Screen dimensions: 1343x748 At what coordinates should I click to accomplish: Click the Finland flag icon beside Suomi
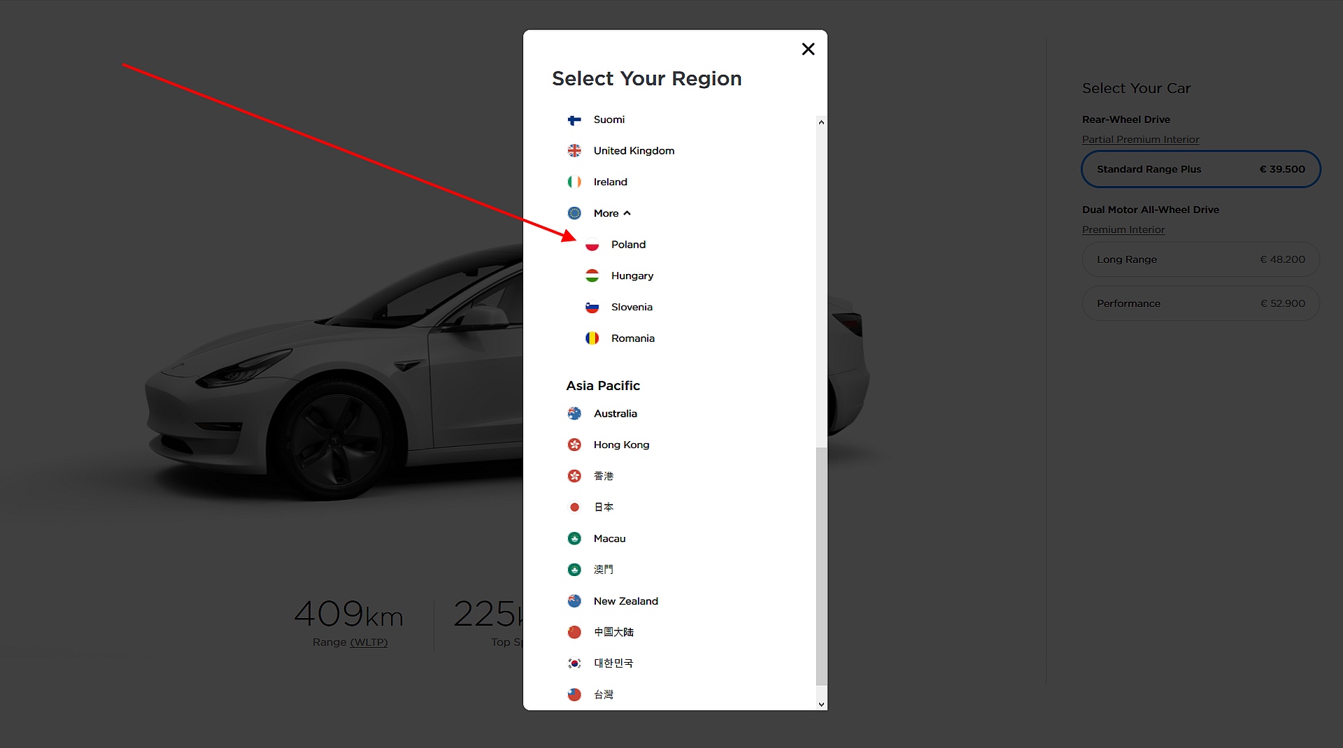coord(574,120)
